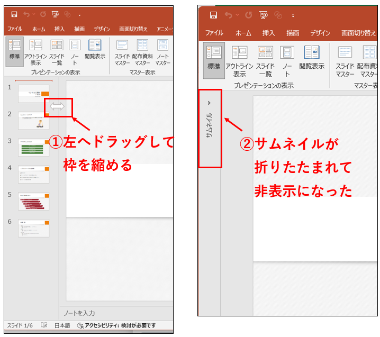Open 挿入 tab in right window
This screenshot has width=380, height=337.
268,33
